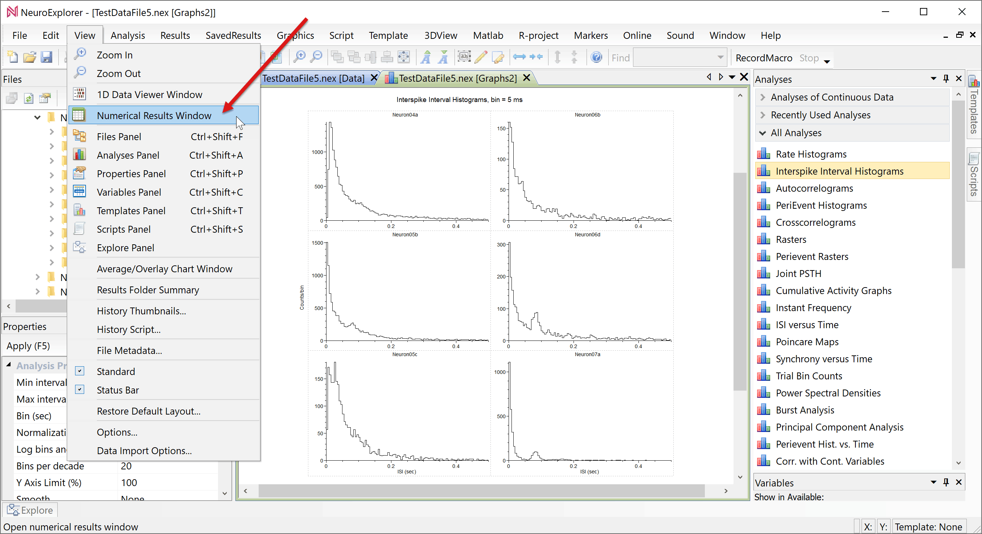Screen dimensions: 982x534
Task: Click the compress horizontally arrows icon
Action: 536,57
